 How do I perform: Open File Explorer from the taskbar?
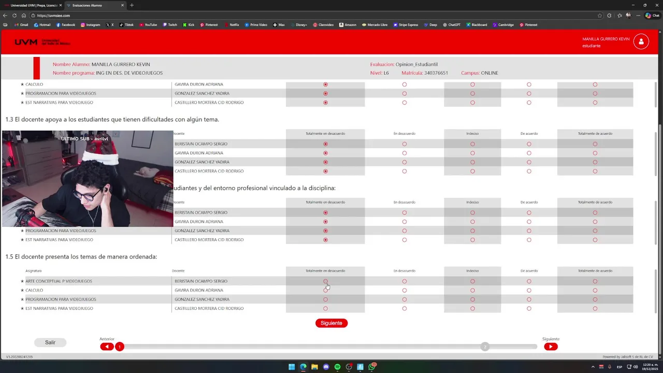click(x=314, y=367)
